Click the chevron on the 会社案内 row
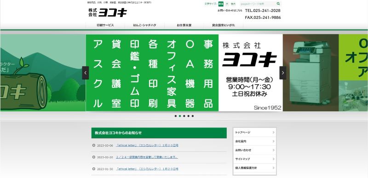Image resolution: width=368 pixels, height=178 pixels. coord(273,141)
